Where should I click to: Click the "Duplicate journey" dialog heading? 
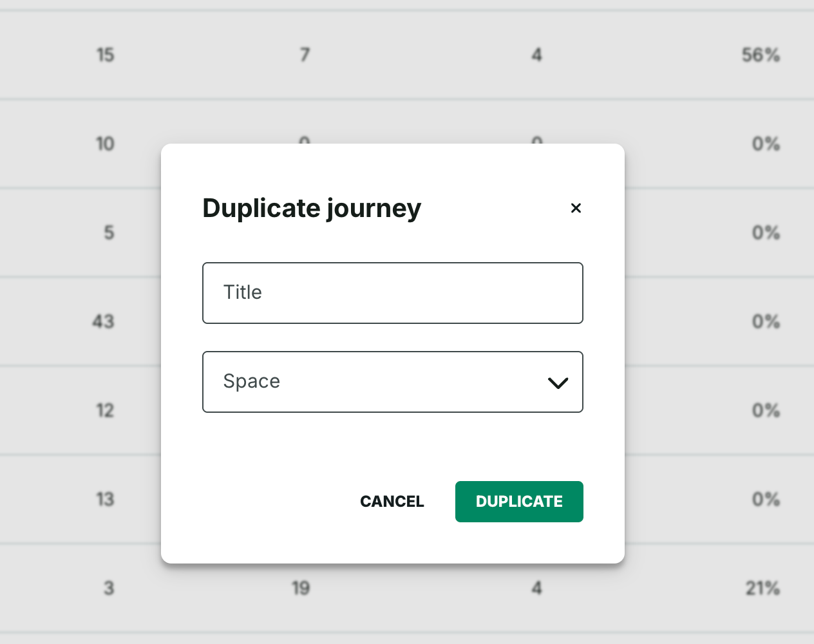point(312,208)
